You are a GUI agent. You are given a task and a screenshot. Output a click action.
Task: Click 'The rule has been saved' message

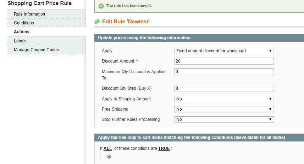(x=129, y=6)
